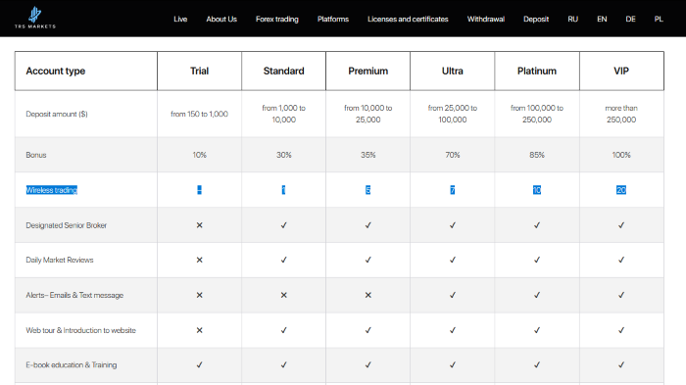The width and height of the screenshot is (686, 385).
Task: Click the Standard column header
Action: point(283,71)
